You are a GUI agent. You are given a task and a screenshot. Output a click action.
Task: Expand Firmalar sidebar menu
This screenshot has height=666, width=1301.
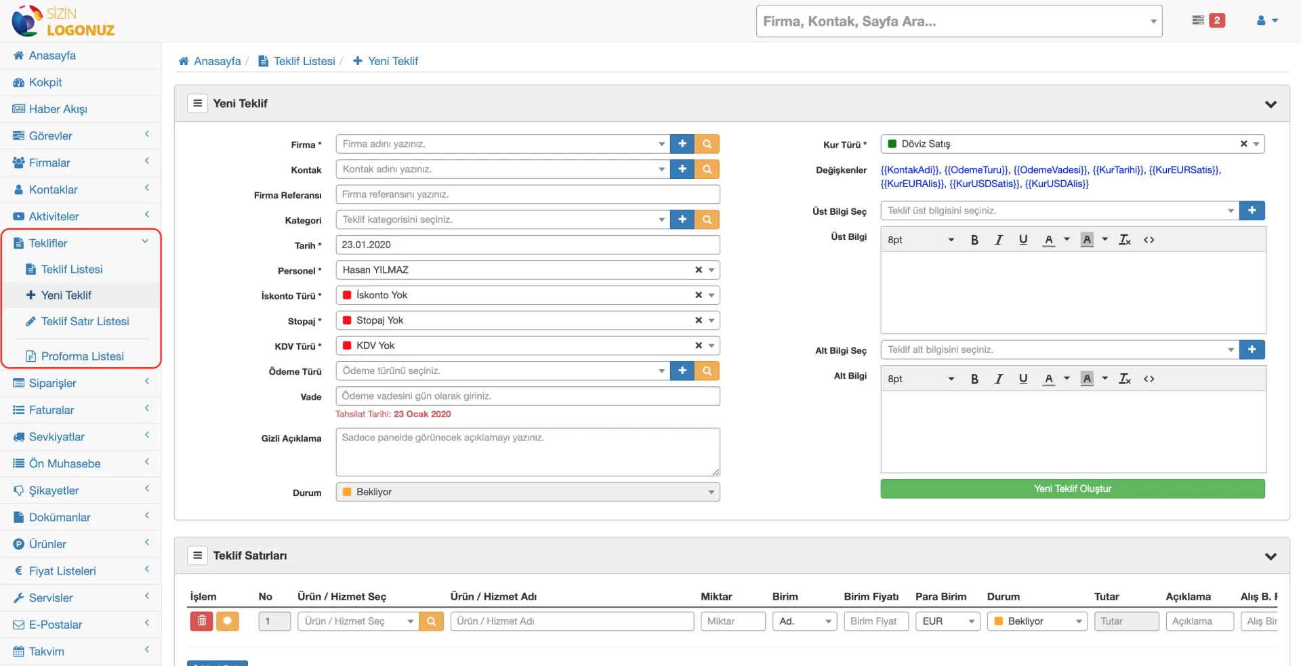pyautogui.click(x=81, y=163)
